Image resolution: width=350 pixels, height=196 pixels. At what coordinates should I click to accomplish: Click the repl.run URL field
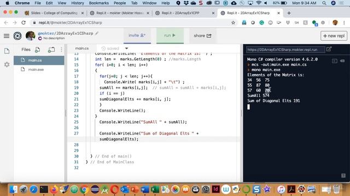[x=285, y=50]
